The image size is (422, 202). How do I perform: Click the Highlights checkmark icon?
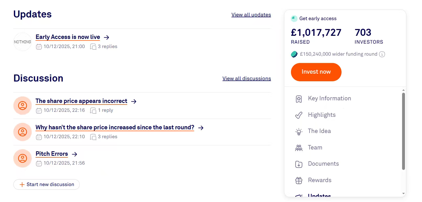coord(299,115)
